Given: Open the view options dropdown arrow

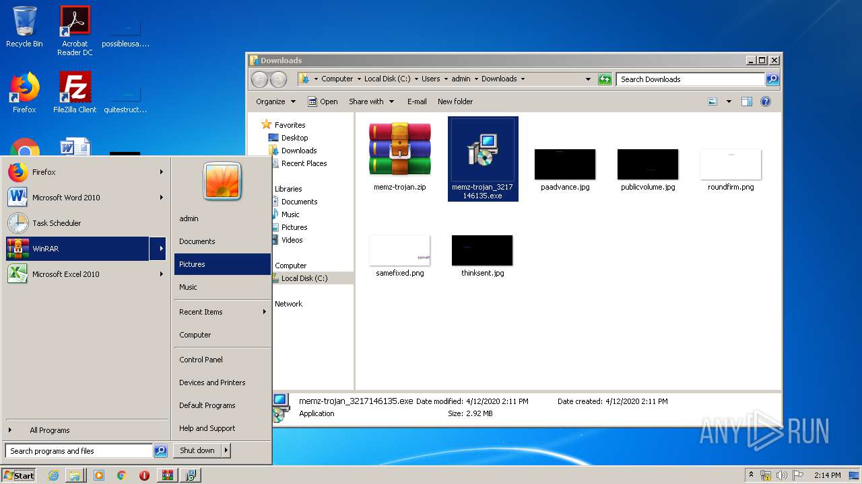Looking at the screenshot, I should tap(729, 102).
